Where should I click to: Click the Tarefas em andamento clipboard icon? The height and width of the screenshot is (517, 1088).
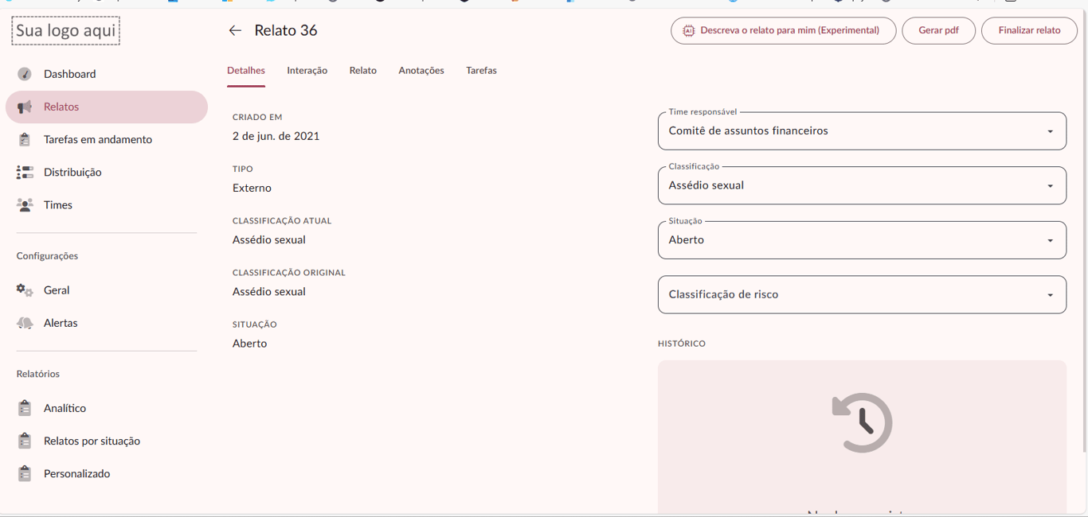[x=25, y=140]
